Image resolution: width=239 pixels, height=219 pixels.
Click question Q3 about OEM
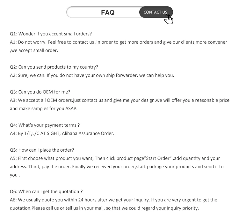tap(40, 92)
